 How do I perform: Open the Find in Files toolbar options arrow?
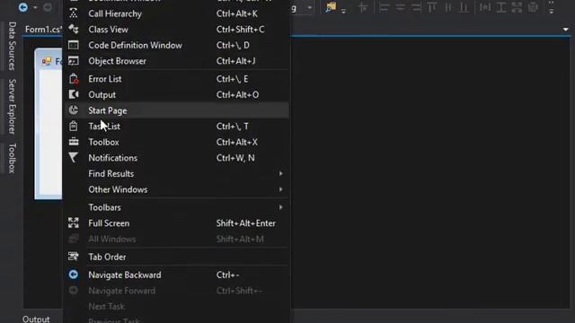pos(343,11)
